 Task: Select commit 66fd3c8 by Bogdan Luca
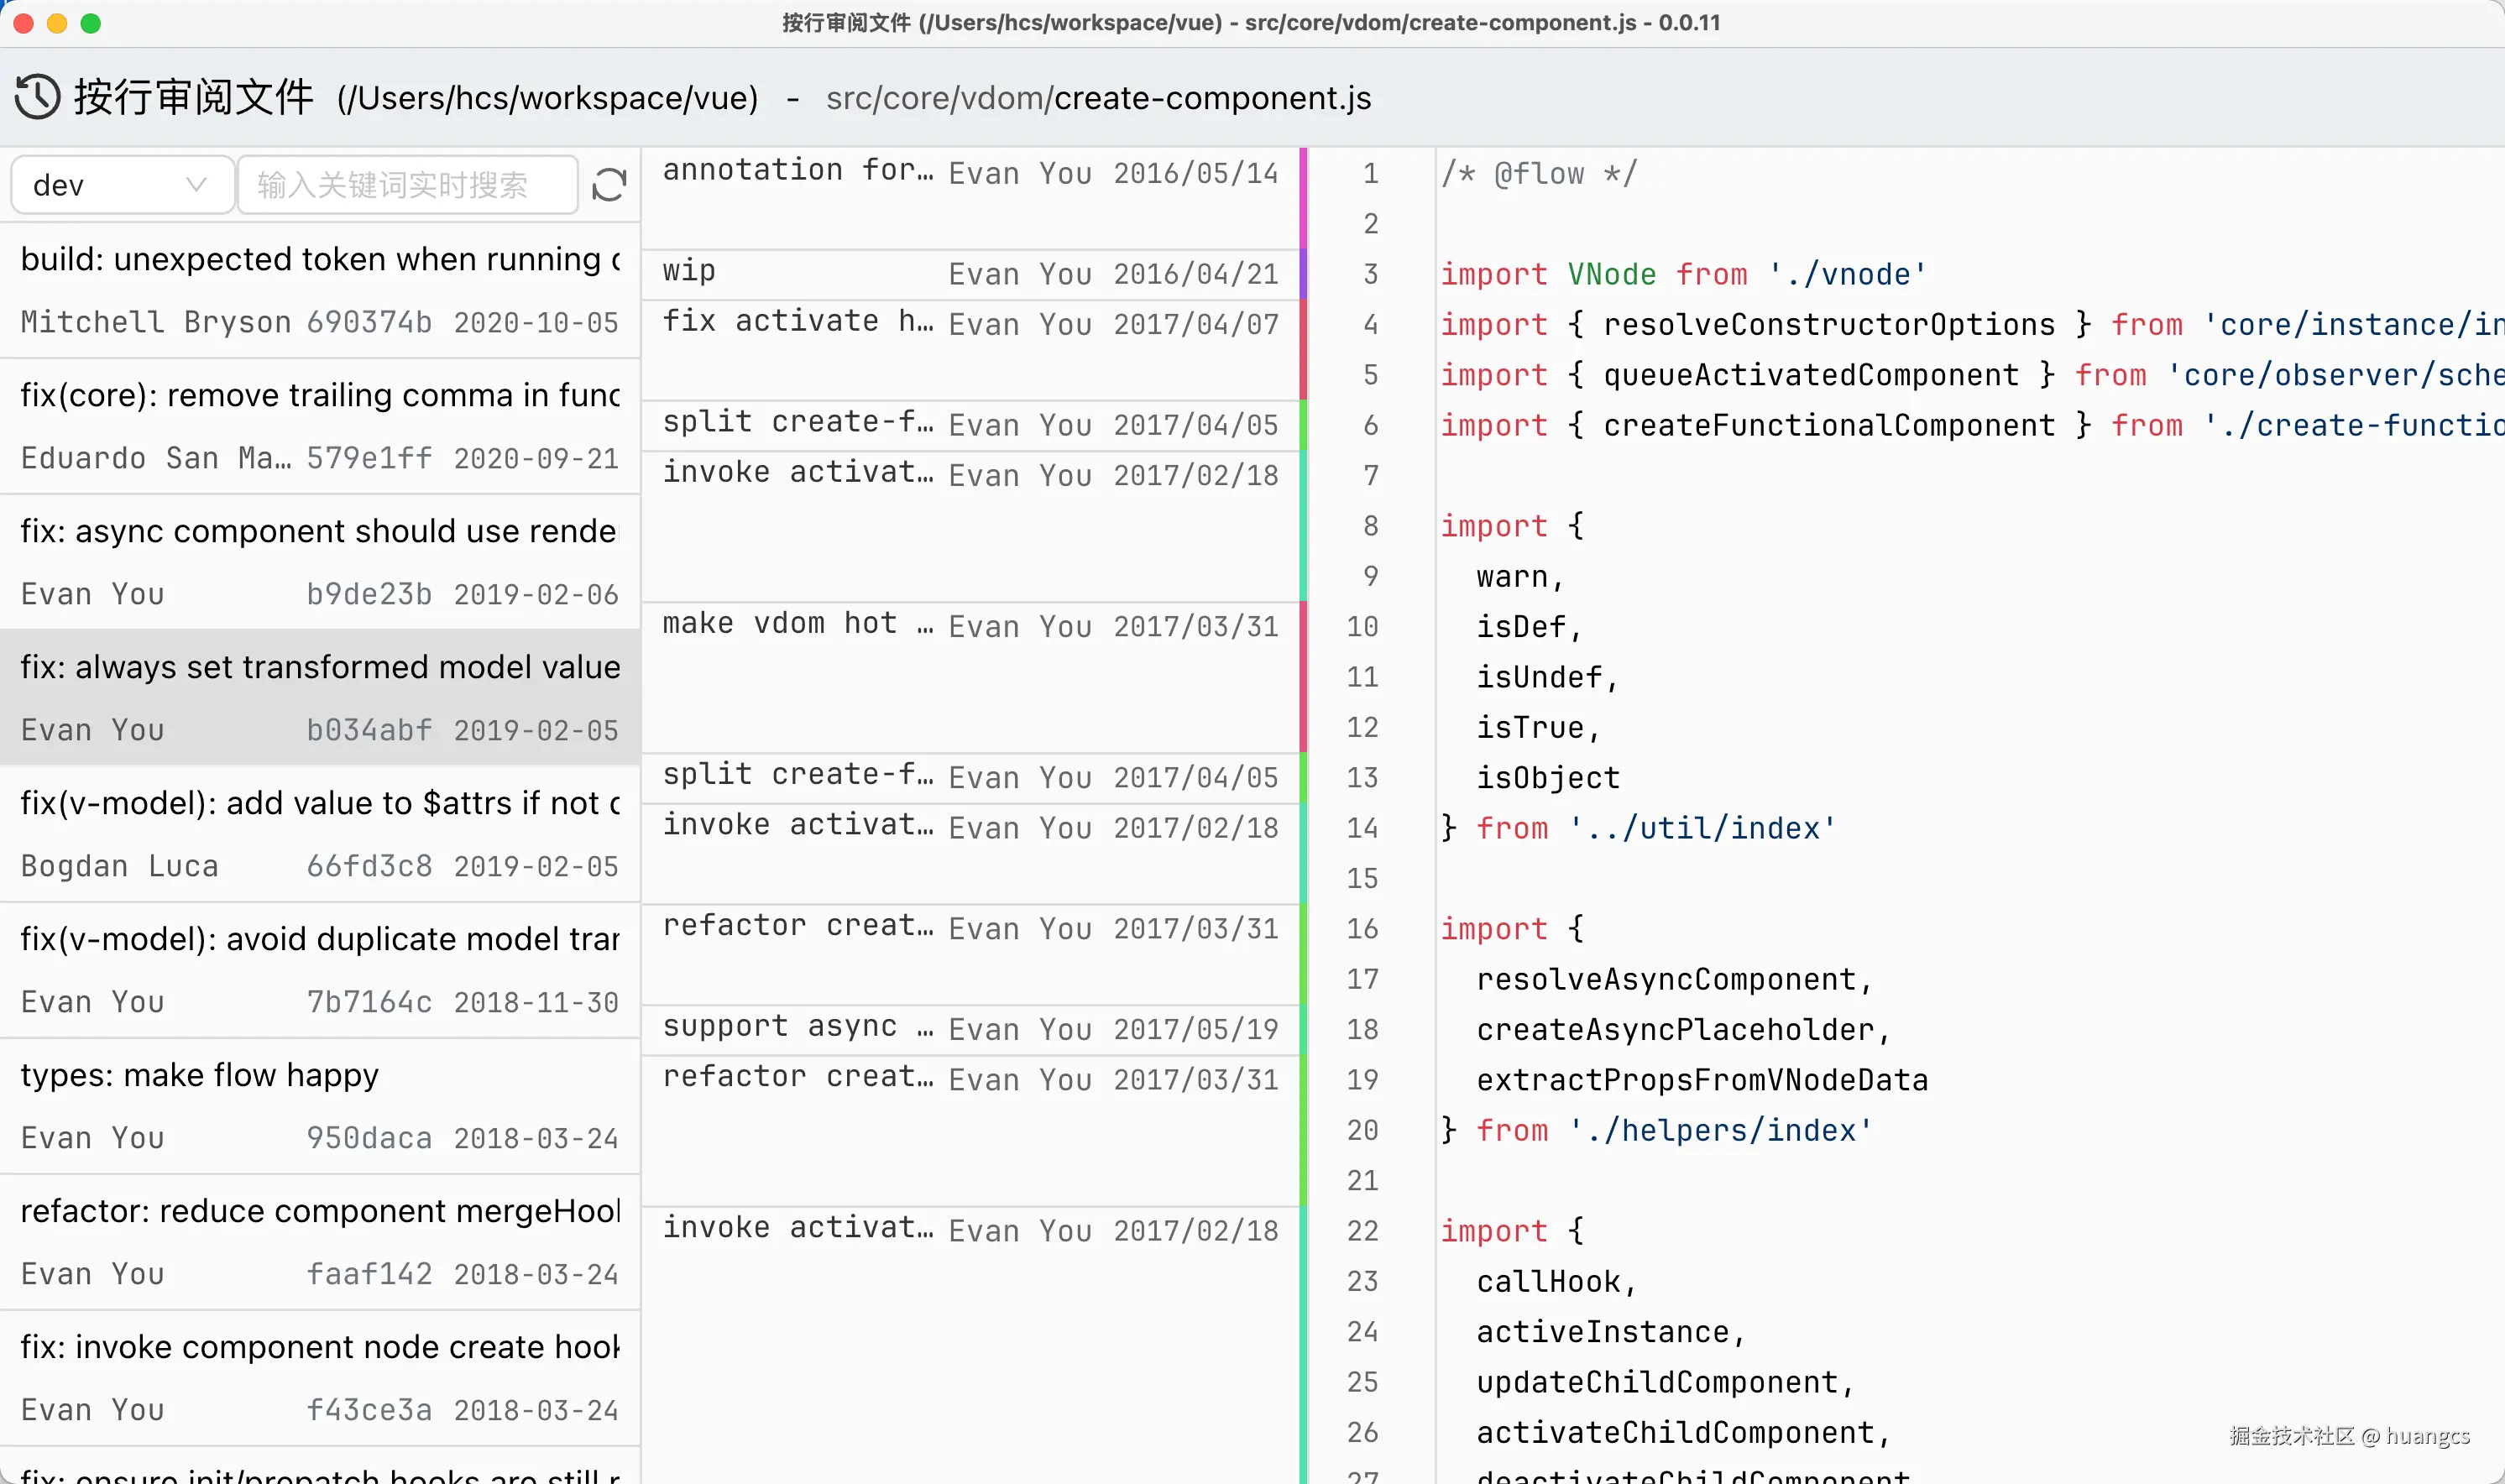click(x=320, y=834)
